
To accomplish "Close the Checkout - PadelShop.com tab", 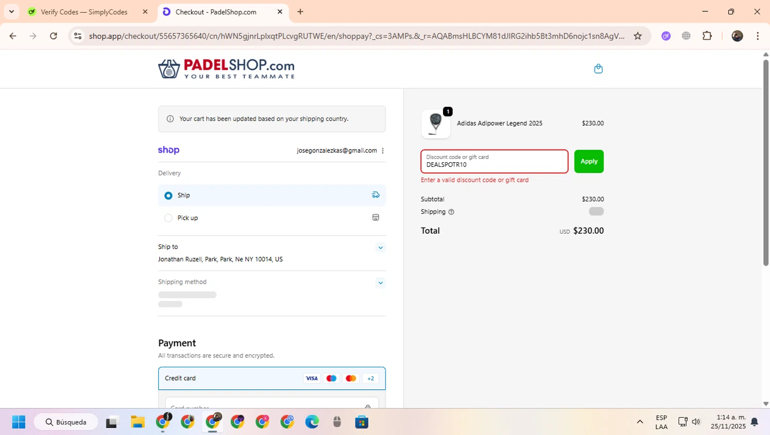I will pos(280,12).
